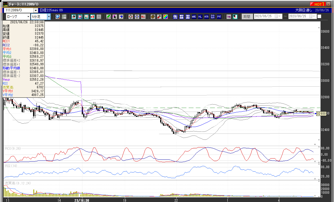Open the red wrench tool settings
This screenshot has height=202, width=334.
(x=159, y=17)
